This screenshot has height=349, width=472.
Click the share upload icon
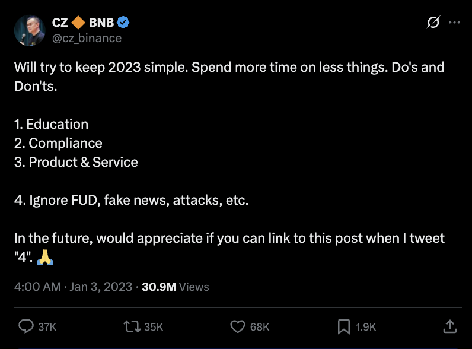449,326
